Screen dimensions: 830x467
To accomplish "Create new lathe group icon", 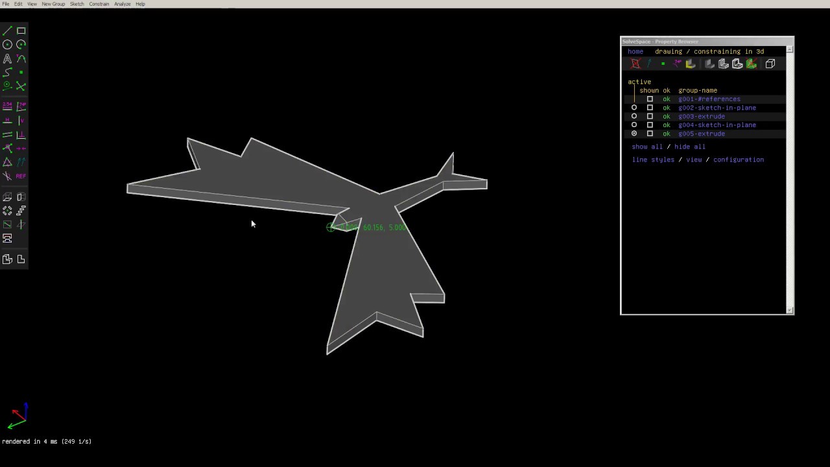I will click(21, 197).
